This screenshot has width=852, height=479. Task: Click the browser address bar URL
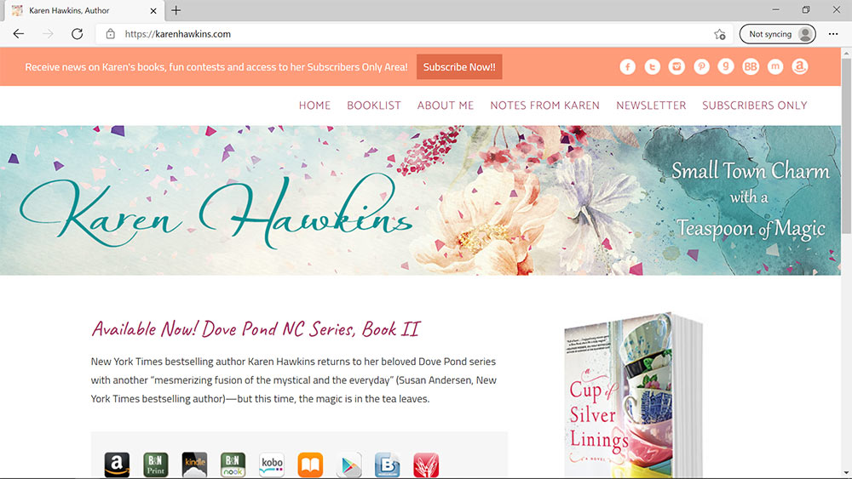177,34
